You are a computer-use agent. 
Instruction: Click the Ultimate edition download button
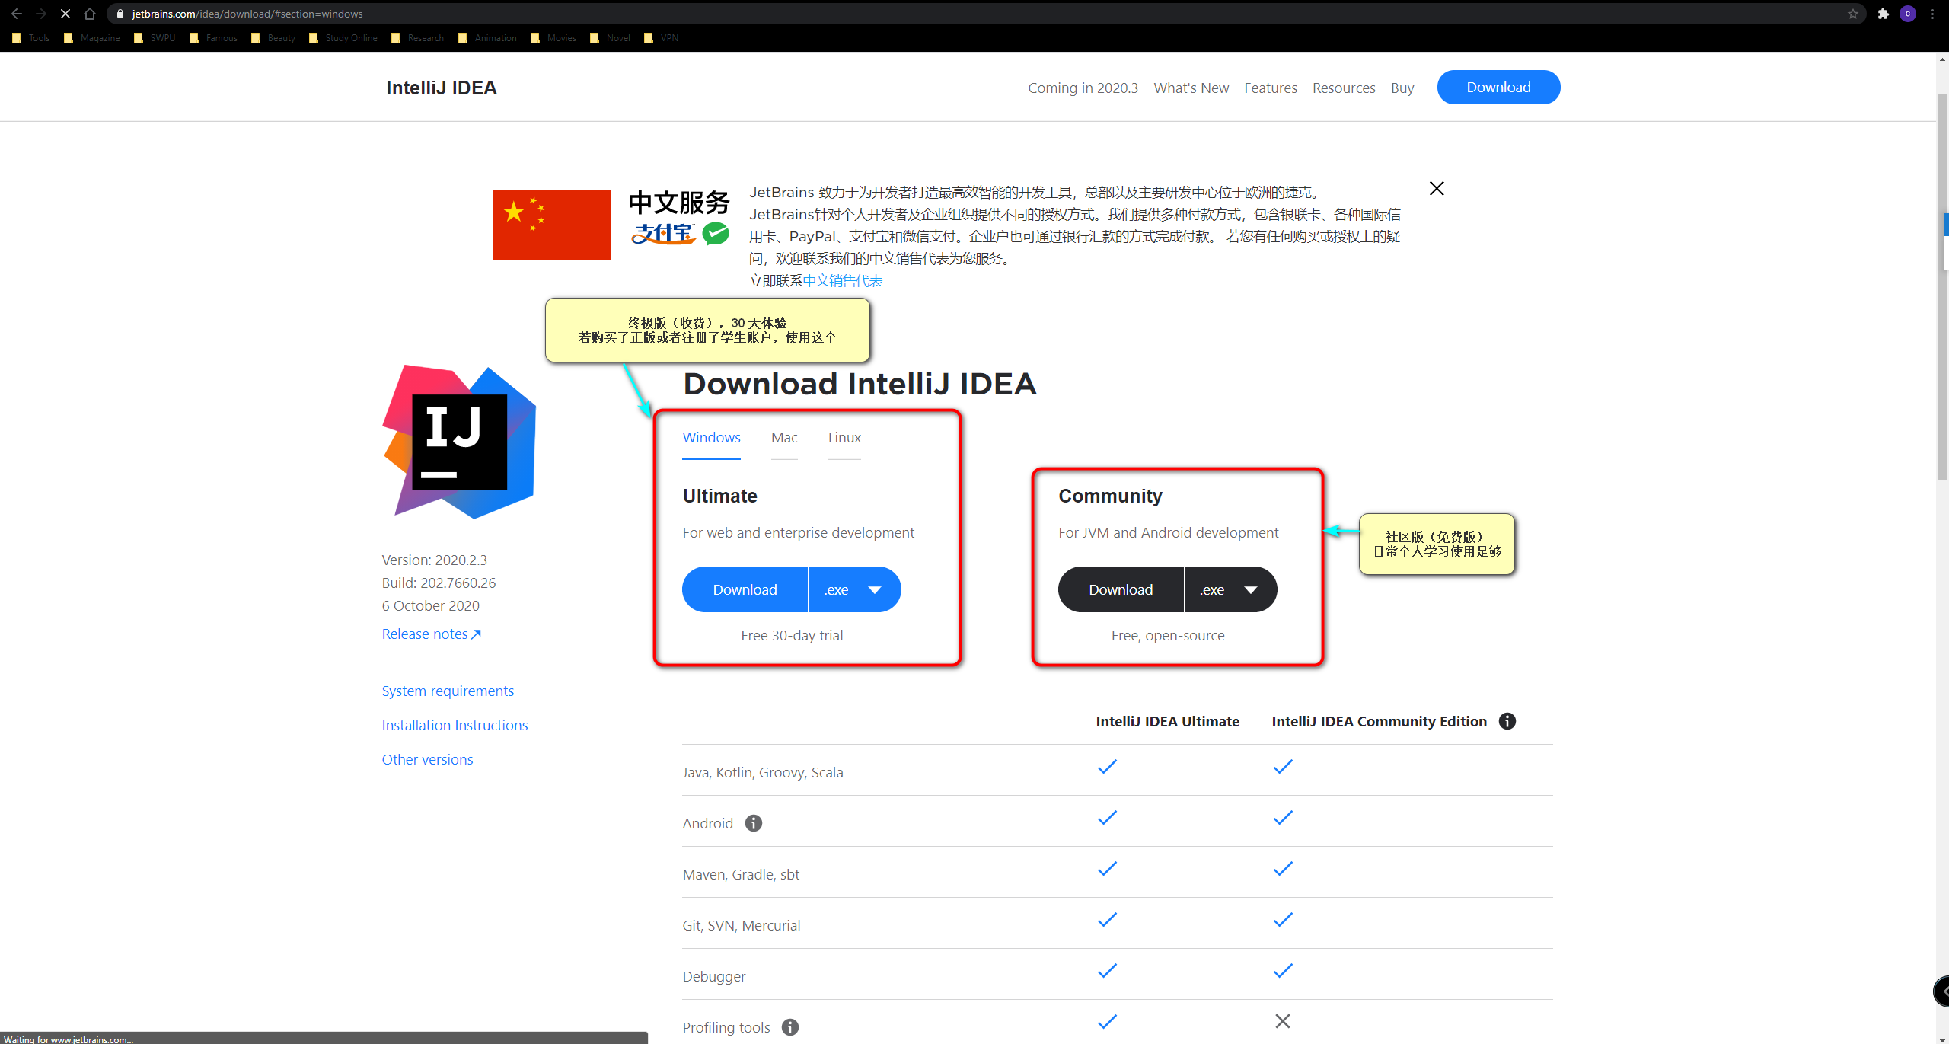click(744, 589)
